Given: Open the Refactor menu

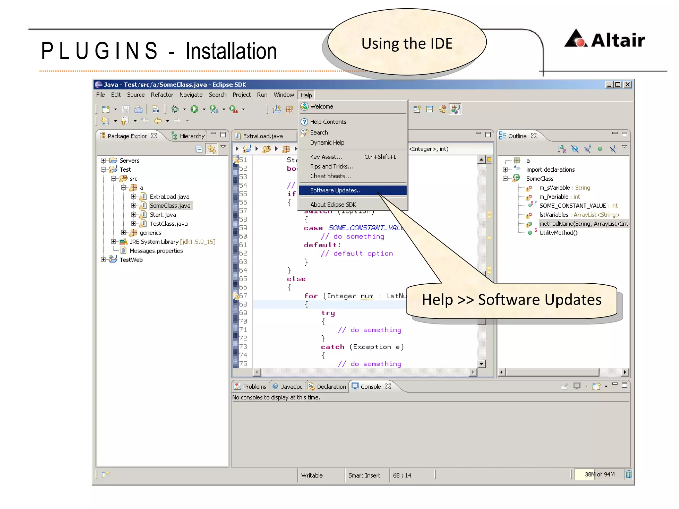Looking at the screenshot, I should click(x=162, y=95).
